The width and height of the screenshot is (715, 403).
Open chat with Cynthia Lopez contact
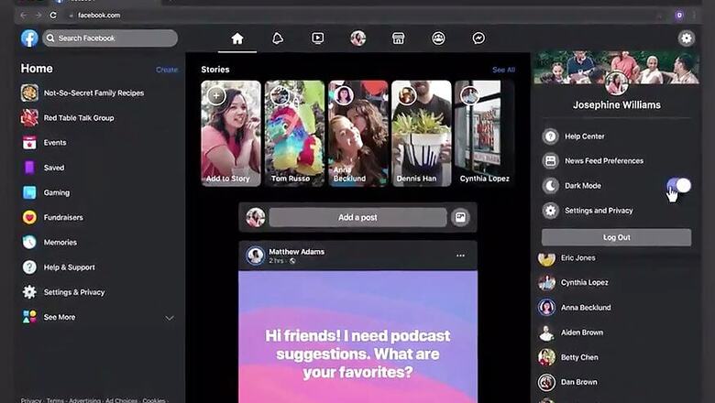[585, 283]
